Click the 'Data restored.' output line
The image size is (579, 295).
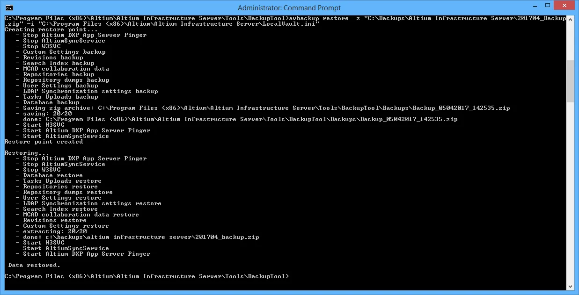[34, 265]
